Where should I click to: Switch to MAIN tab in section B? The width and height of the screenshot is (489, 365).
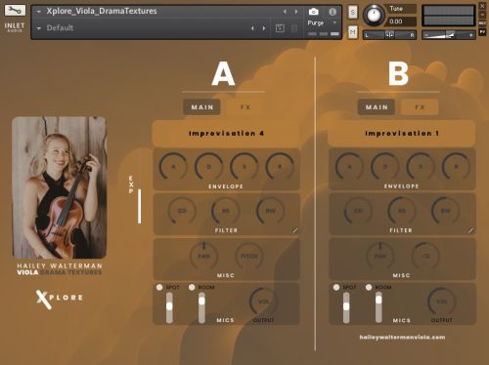(377, 107)
